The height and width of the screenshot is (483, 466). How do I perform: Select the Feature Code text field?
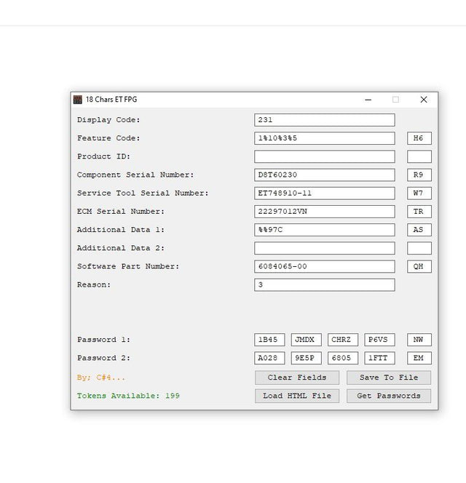(325, 138)
